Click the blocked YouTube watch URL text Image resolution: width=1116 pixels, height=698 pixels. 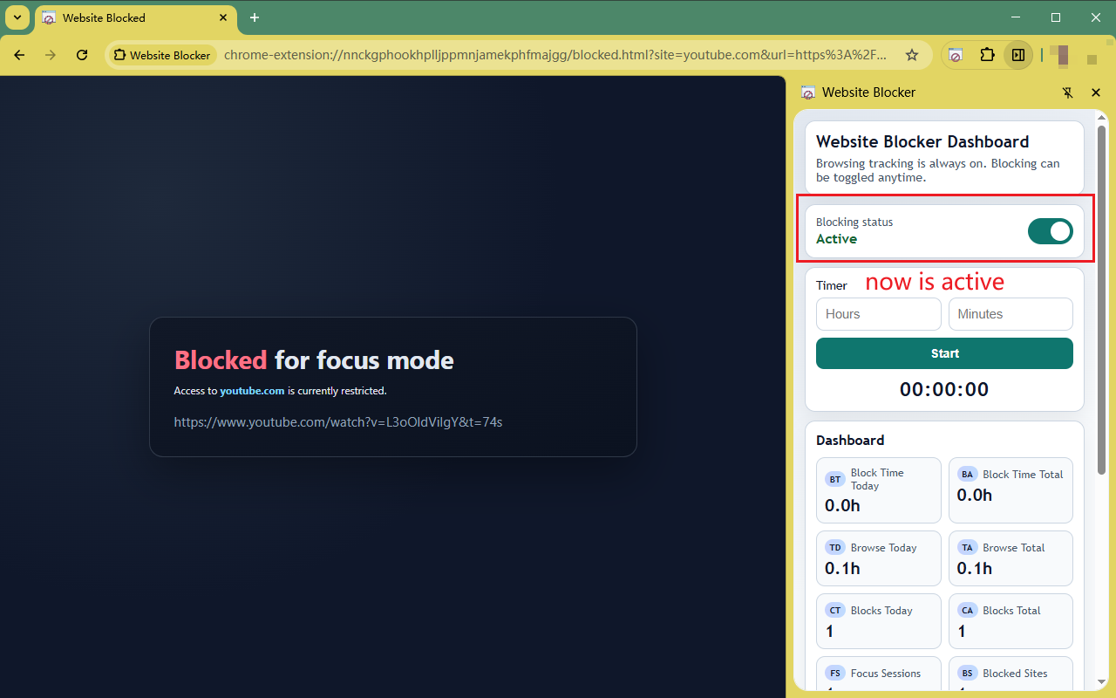coord(338,422)
